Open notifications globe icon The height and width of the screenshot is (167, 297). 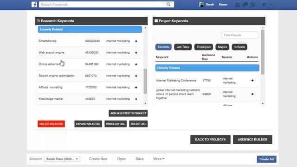(253, 4)
